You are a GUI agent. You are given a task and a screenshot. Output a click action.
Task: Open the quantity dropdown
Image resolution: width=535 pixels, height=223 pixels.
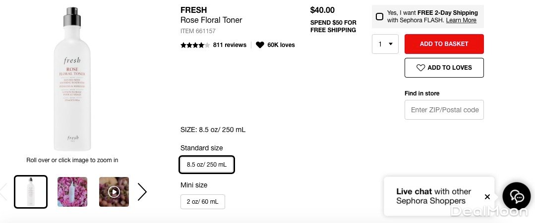point(385,44)
